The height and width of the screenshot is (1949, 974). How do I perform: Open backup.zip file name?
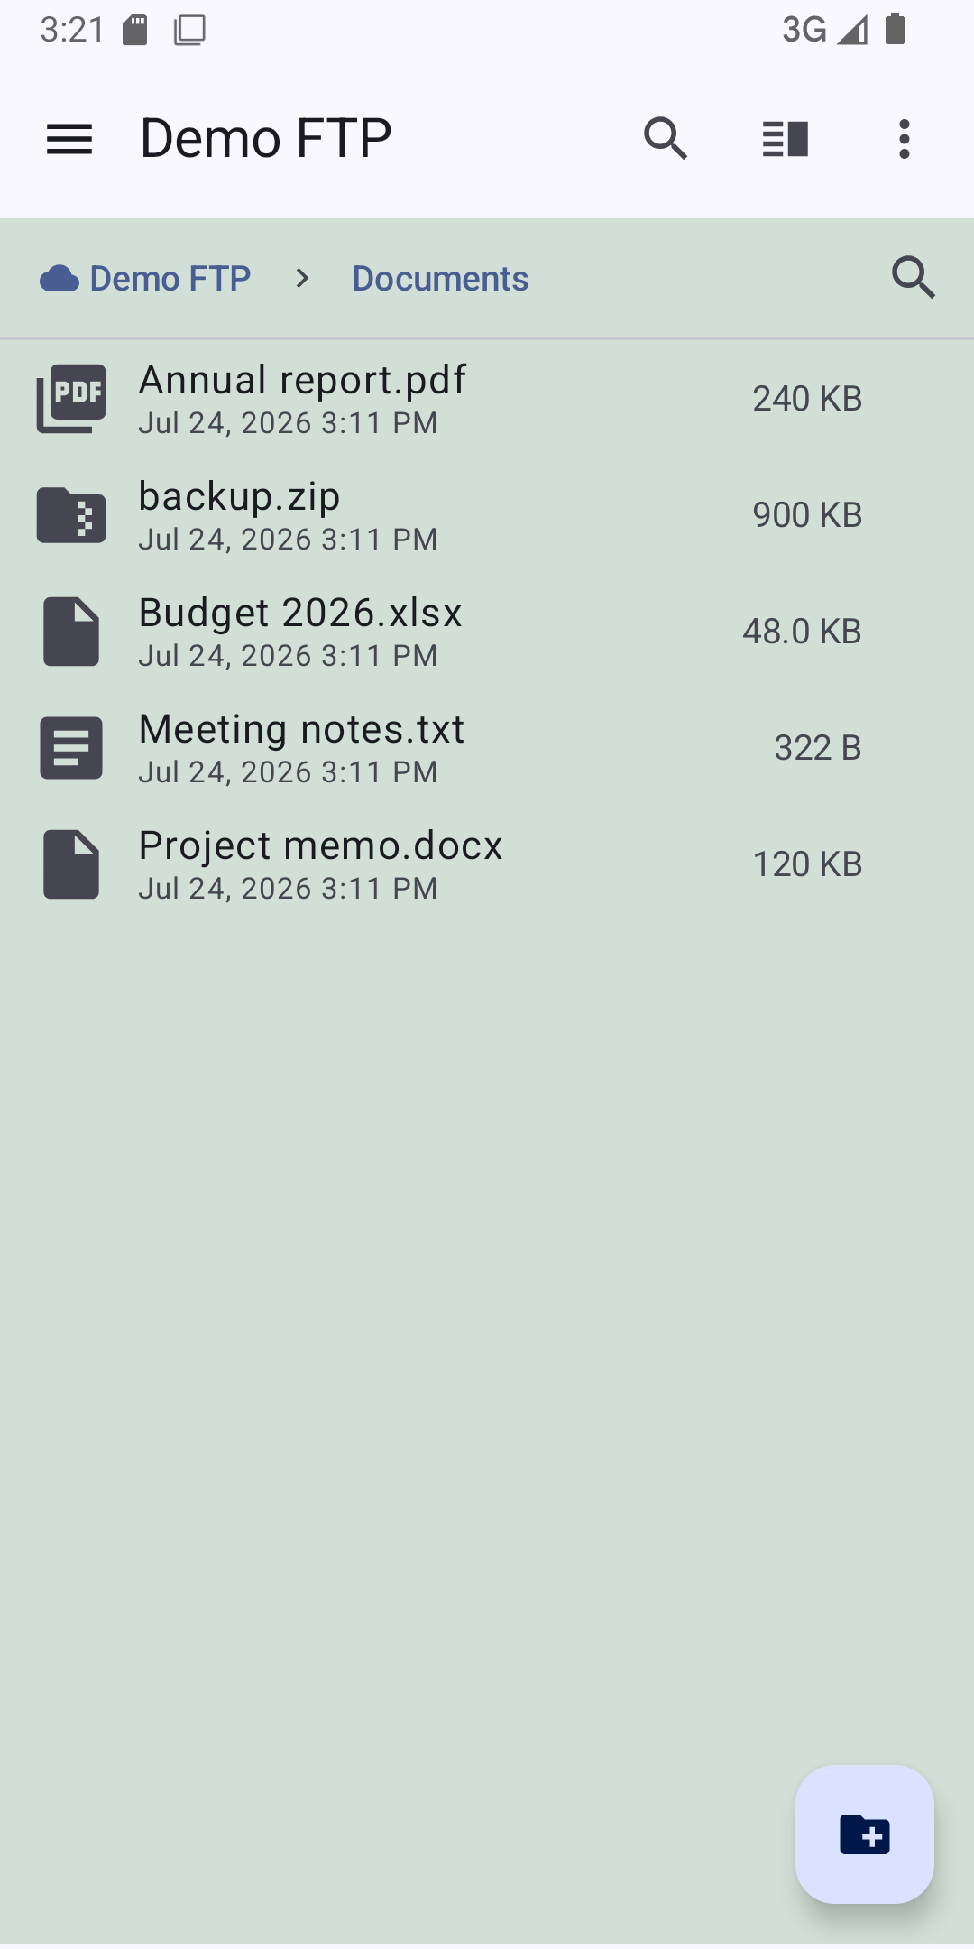coord(240,496)
